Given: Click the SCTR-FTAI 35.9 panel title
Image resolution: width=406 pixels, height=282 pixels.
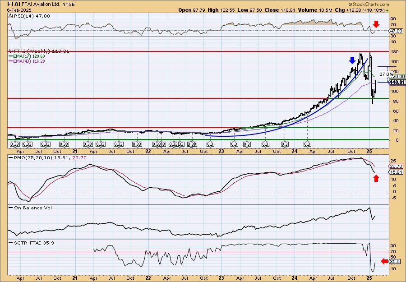Looking at the screenshot, I should click(x=33, y=243).
